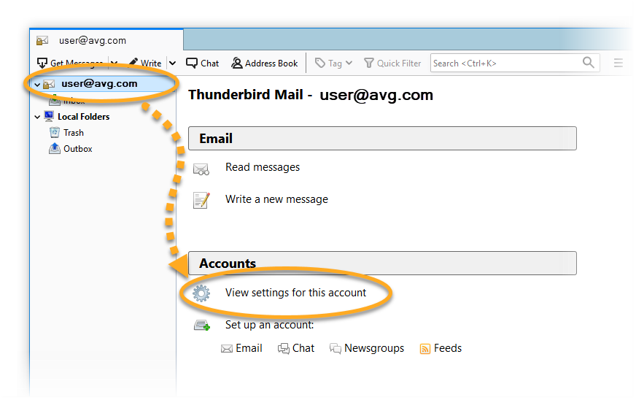
Task: Click the Write pencil icon in toolbar
Action: tap(133, 63)
